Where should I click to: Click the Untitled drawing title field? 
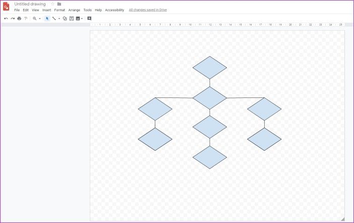pos(30,4)
